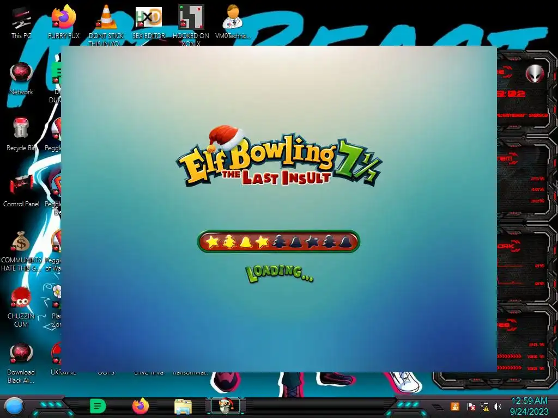Open the VM0Technic desktop shortcut
Viewport: 558px width, 418px height.
click(233, 22)
